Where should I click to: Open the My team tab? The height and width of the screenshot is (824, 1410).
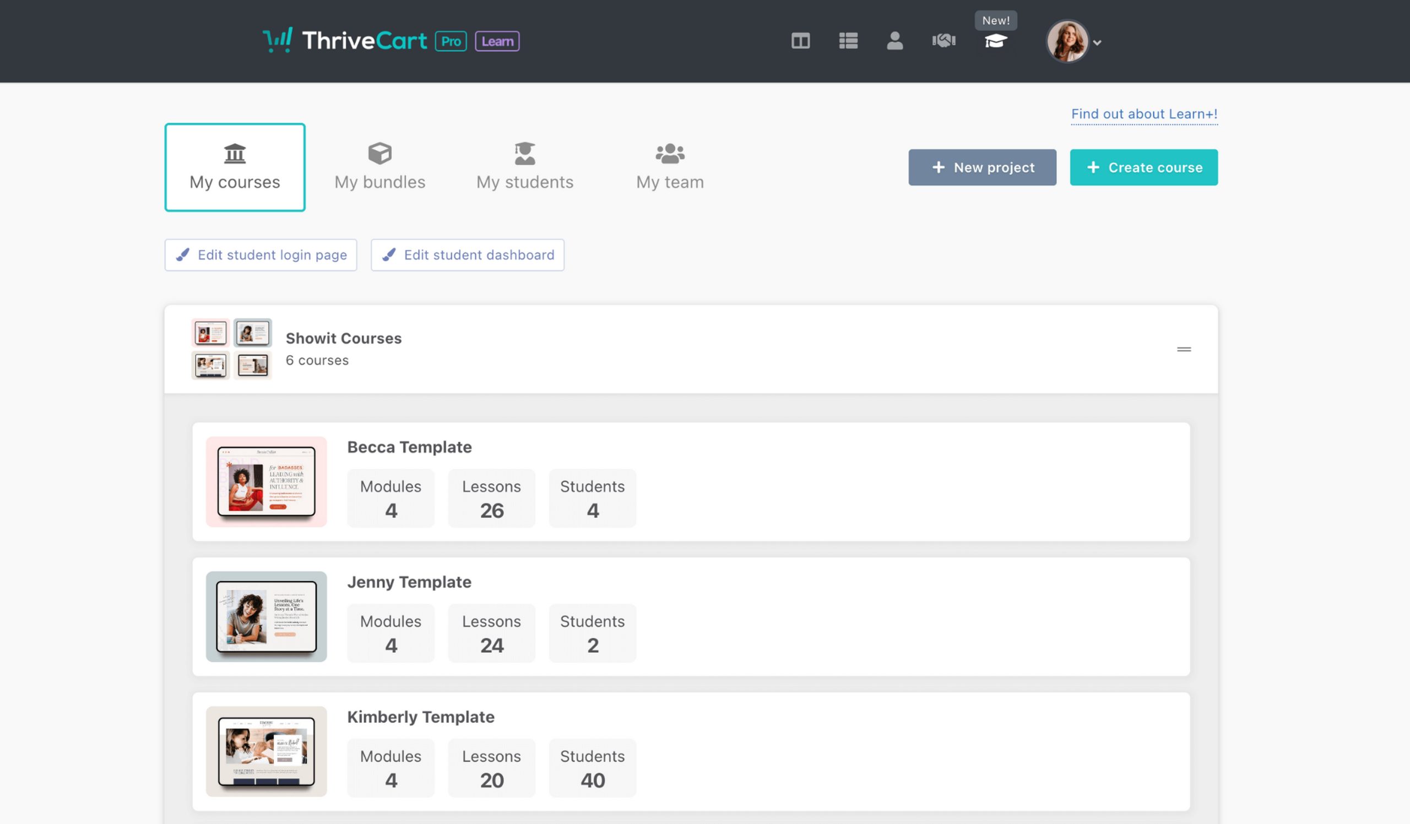tap(670, 167)
